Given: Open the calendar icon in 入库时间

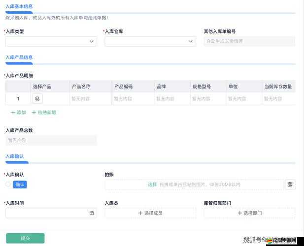Looking at the screenshot, I should tap(92, 213).
